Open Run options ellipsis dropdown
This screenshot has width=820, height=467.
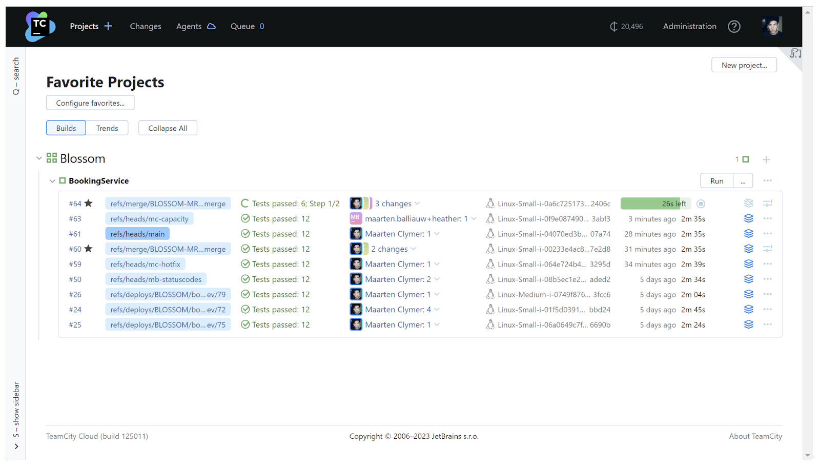(x=743, y=181)
